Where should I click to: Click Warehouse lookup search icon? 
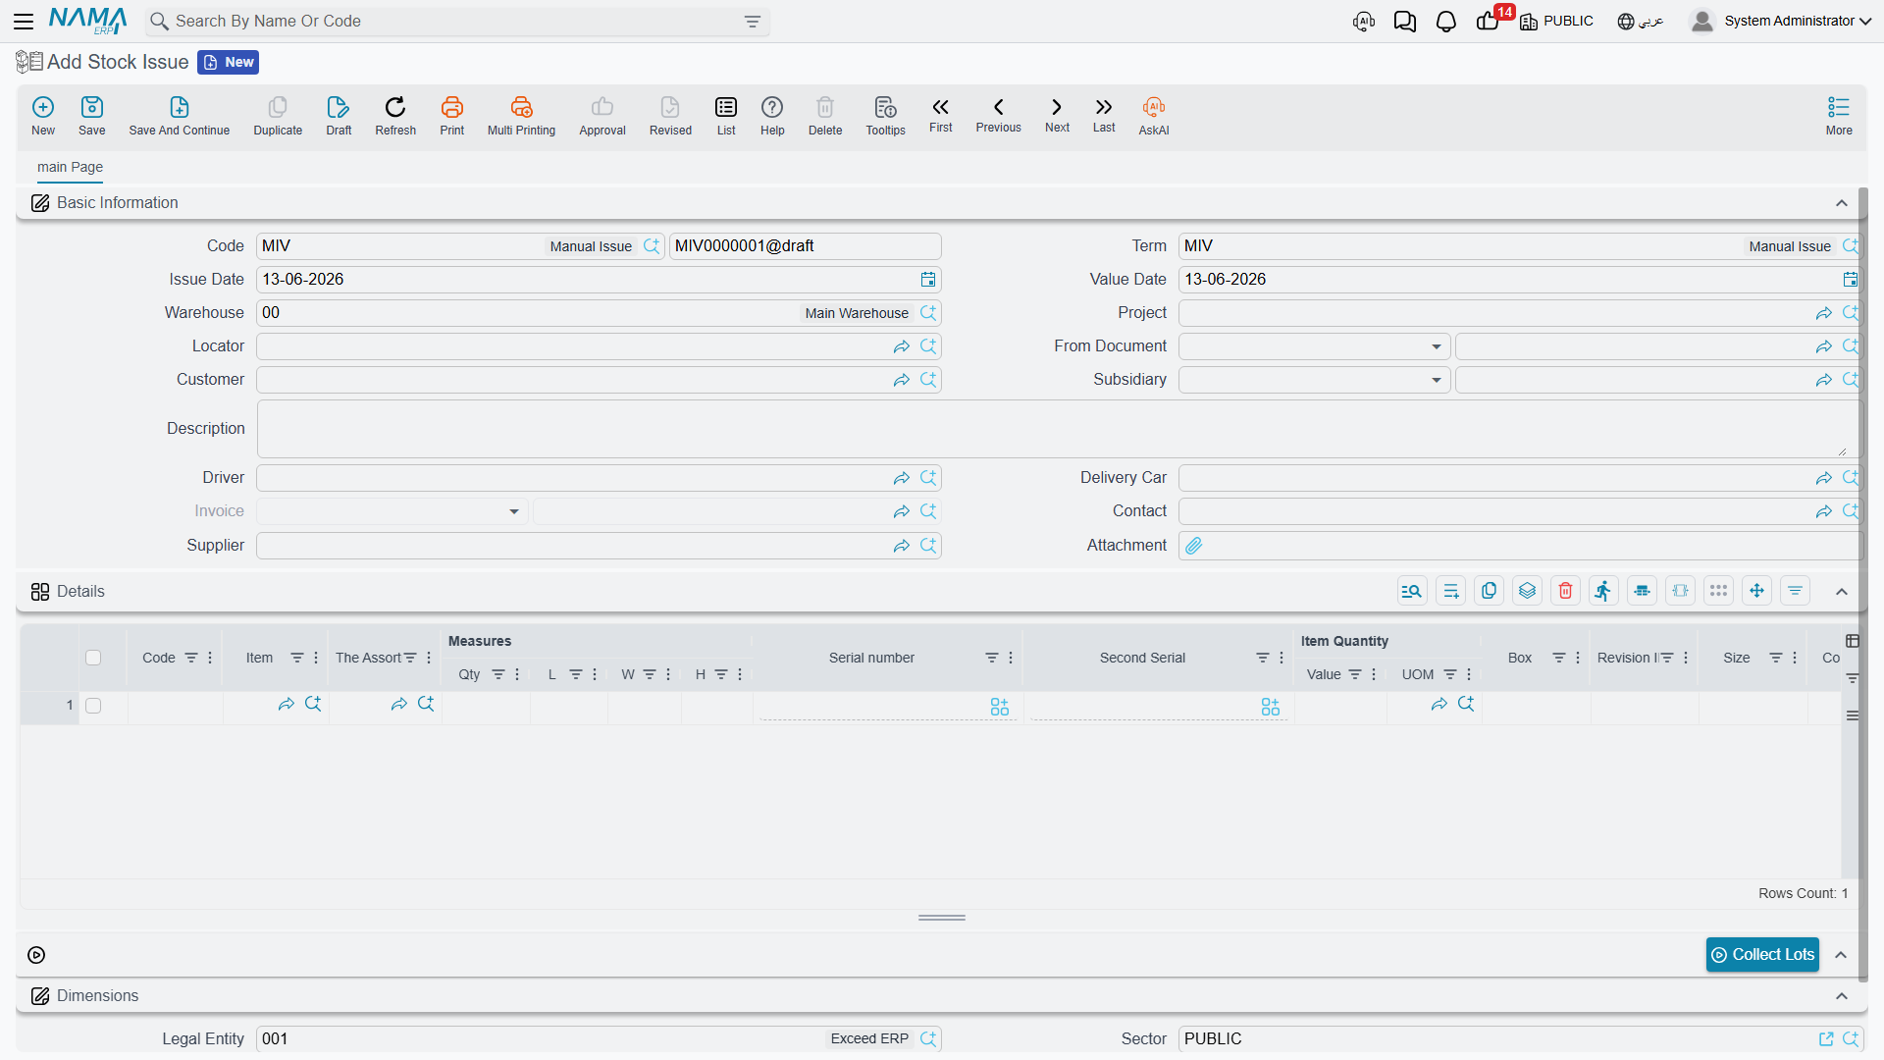[928, 313]
